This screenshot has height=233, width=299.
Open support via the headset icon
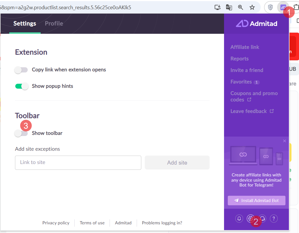tap(262, 219)
